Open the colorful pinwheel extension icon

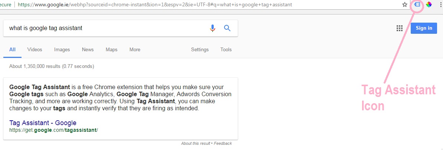coord(429,4)
